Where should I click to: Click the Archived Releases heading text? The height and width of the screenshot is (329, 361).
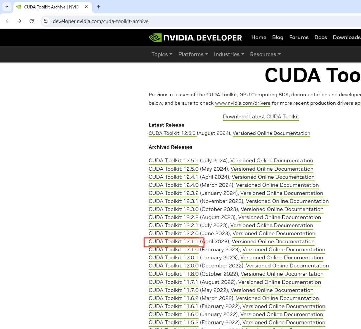pyautogui.click(x=170, y=147)
